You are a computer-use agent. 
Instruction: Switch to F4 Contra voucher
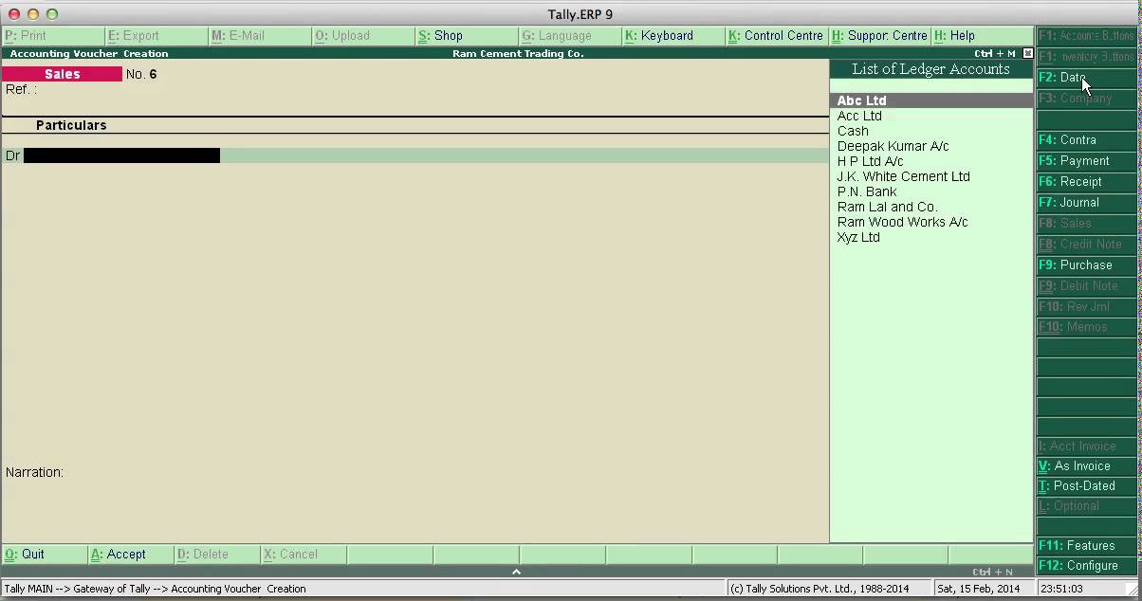1086,140
